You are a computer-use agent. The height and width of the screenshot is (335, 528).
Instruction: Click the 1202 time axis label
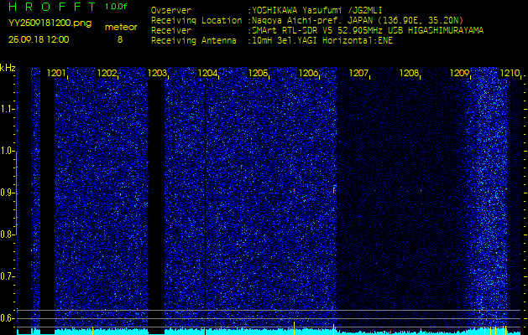click(x=107, y=73)
